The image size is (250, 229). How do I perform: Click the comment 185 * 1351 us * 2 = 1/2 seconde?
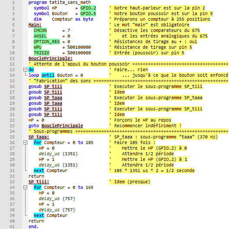[x=152, y=170]
